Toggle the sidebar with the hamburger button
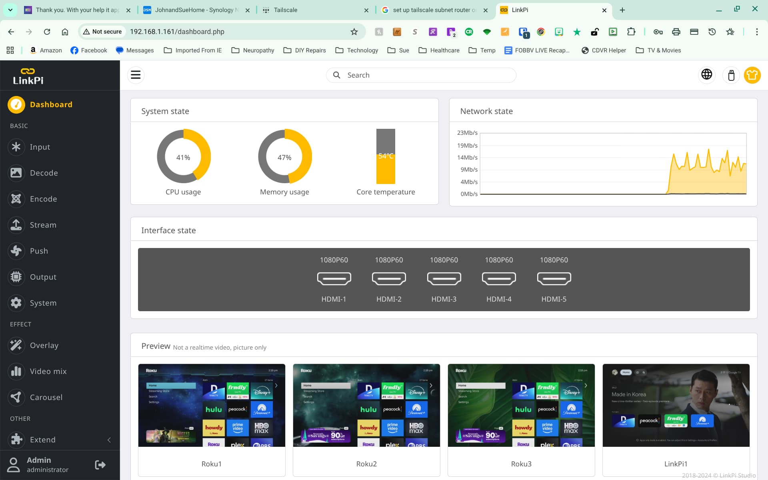The image size is (768, 480). (136, 75)
